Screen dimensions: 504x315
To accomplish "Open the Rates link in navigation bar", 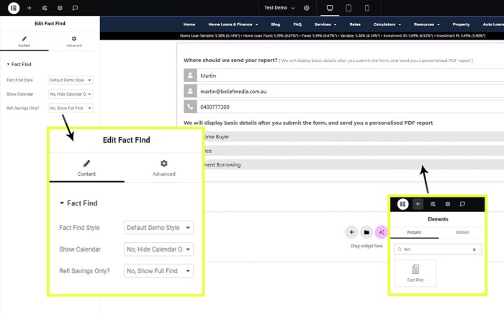I will pos(355,25).
